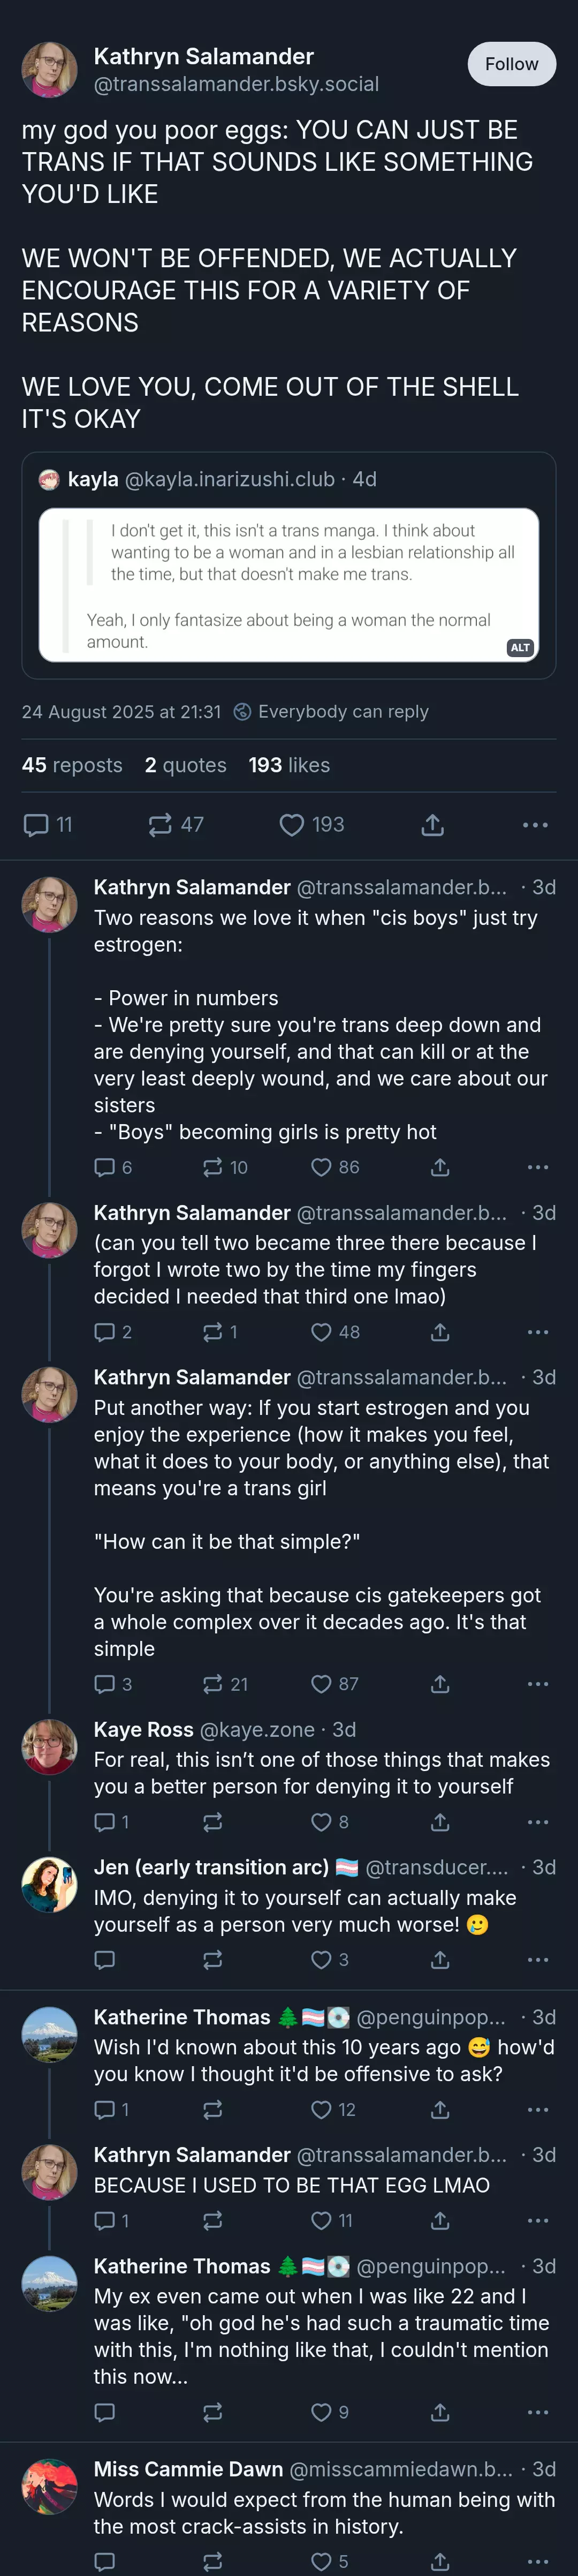Open more options on Kaye Ross's reply
Image resolution: width=578 pixels, height=2576 pixels.
[538, 1822]
